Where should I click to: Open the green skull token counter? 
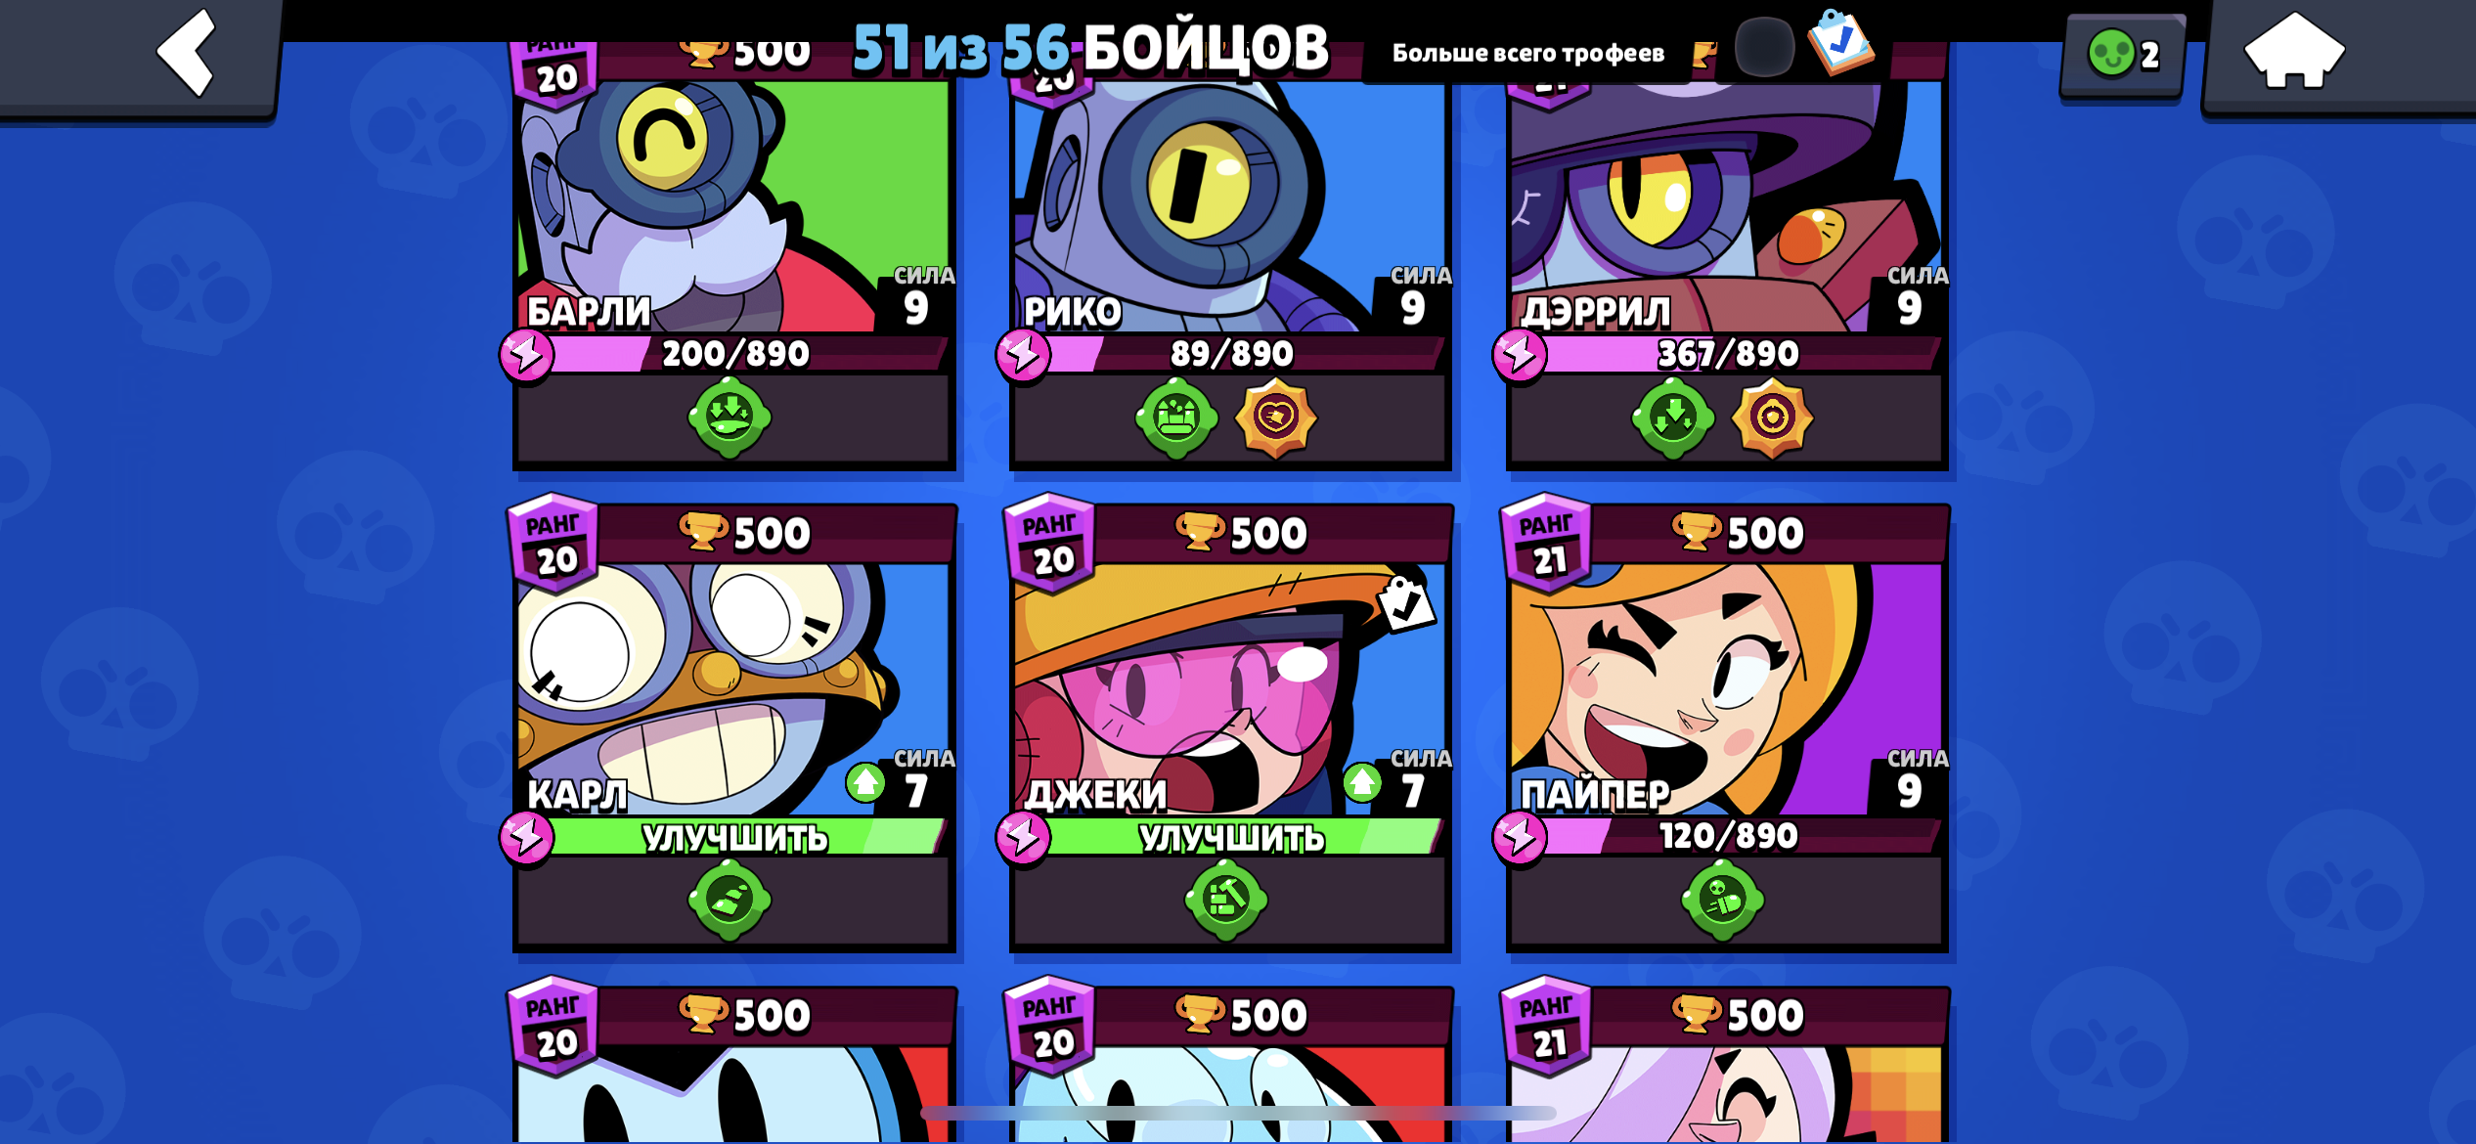tap(2122, 54)
